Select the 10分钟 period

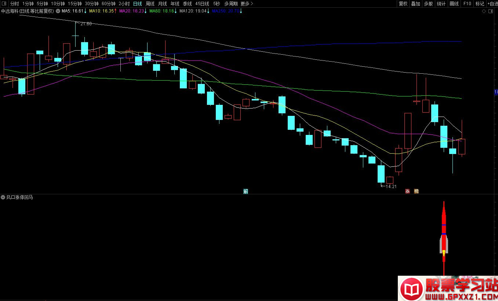click(58, 4)
